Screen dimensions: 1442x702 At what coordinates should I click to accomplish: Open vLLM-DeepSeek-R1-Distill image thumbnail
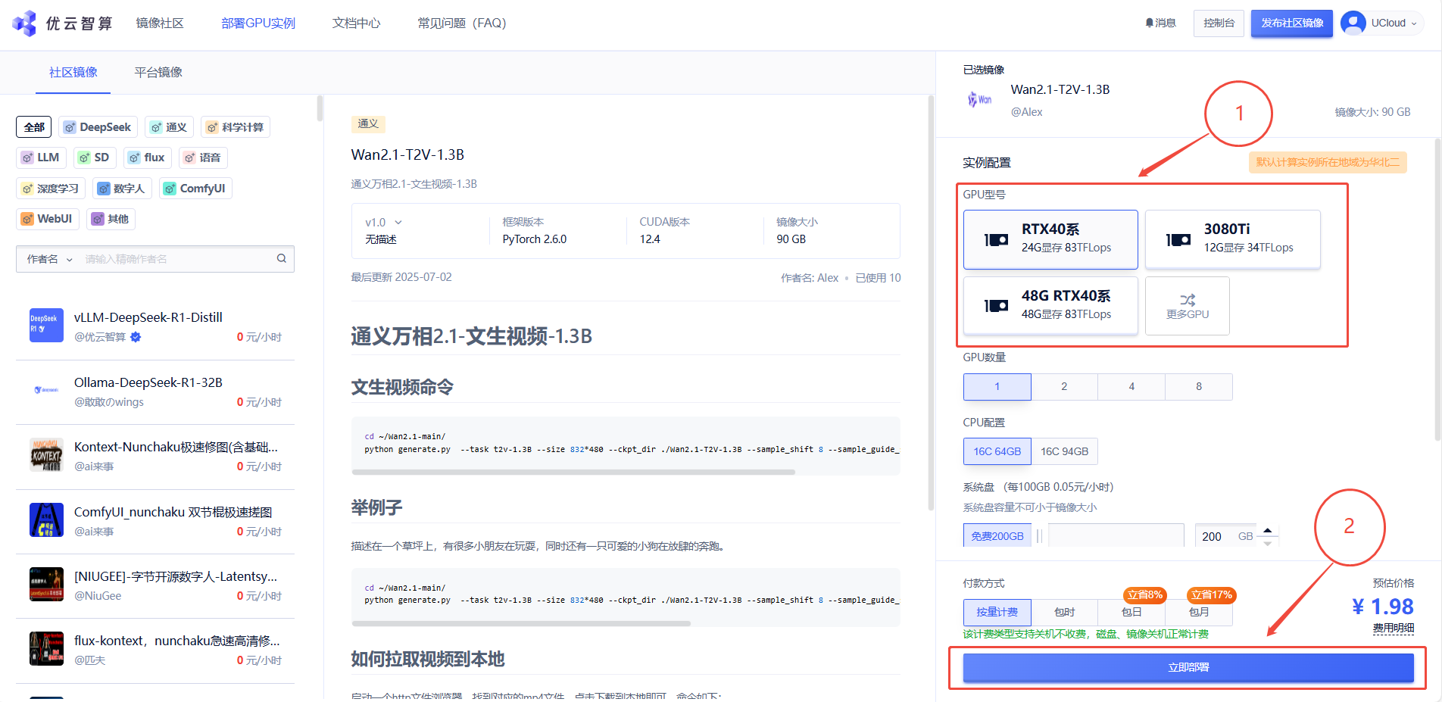tap(46, 325)
